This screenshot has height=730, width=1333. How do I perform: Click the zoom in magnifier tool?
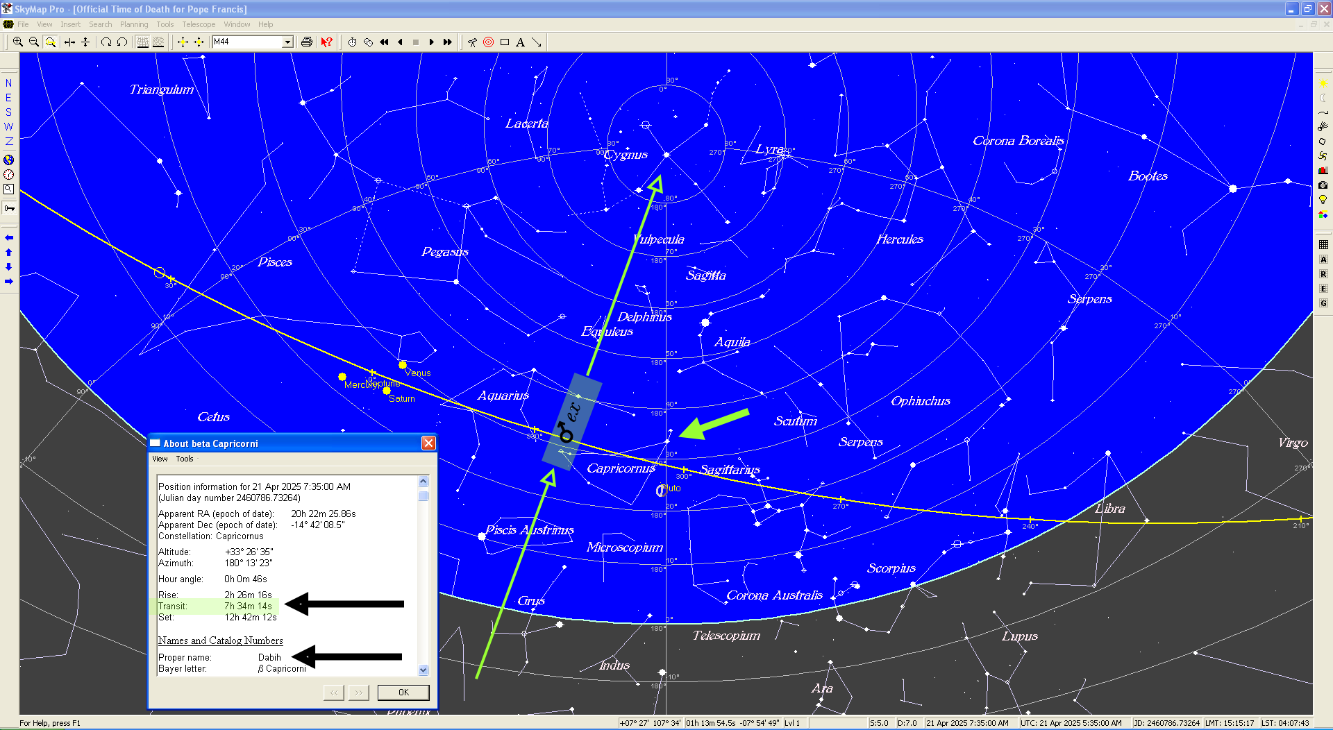click(x=18, y=42)
